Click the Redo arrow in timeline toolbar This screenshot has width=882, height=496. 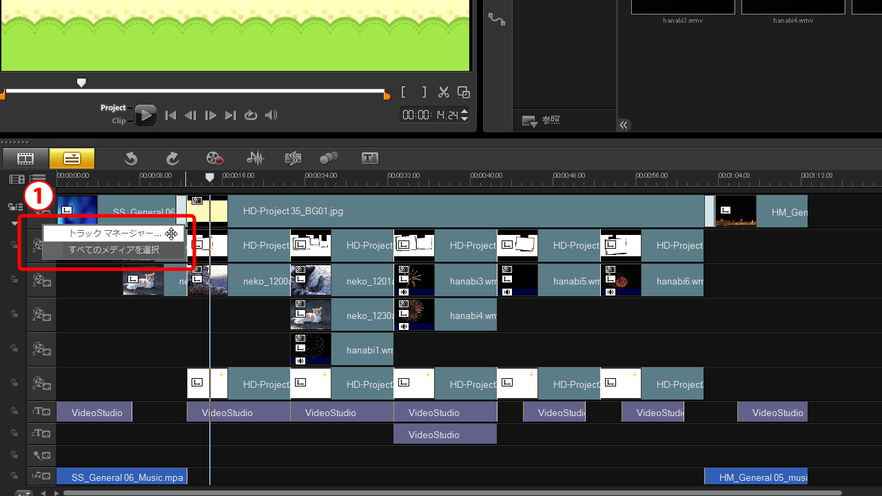(172, 159)
